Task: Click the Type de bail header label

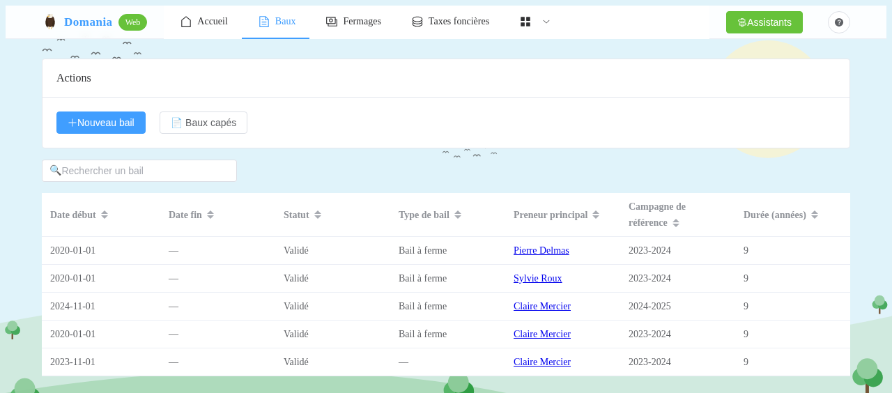Action: pyautogui.click(x=424, y=215)
